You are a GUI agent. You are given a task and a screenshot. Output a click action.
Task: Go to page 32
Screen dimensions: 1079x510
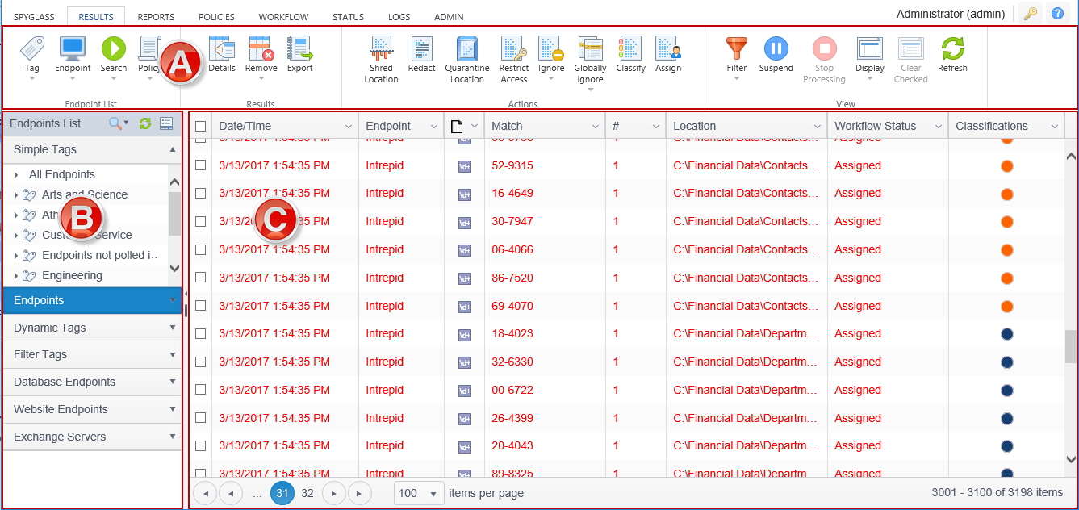307,493
